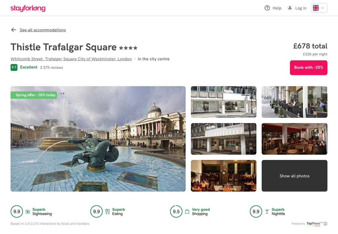Open the Stayforlong logo home link
This screenshot has height=234, width=338.
coord(28,8)
